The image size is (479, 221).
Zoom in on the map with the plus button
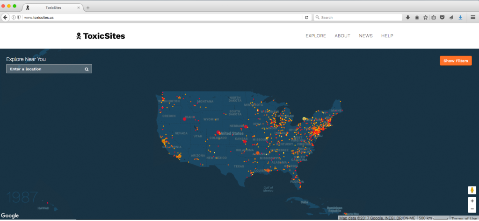coord(472,201)
